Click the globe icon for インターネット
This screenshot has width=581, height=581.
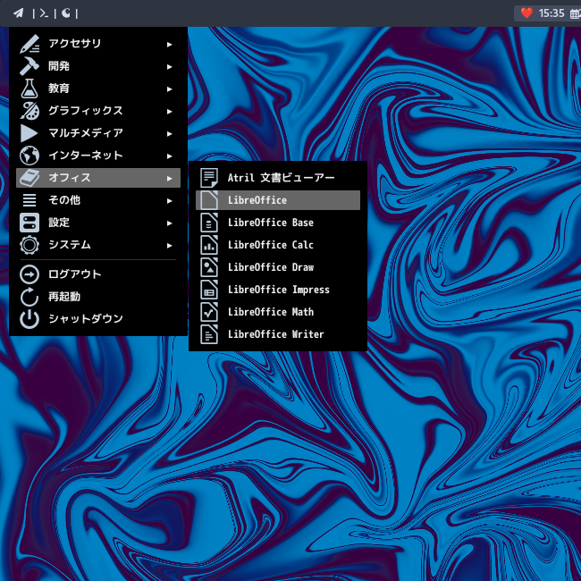(x=29, y=156)
